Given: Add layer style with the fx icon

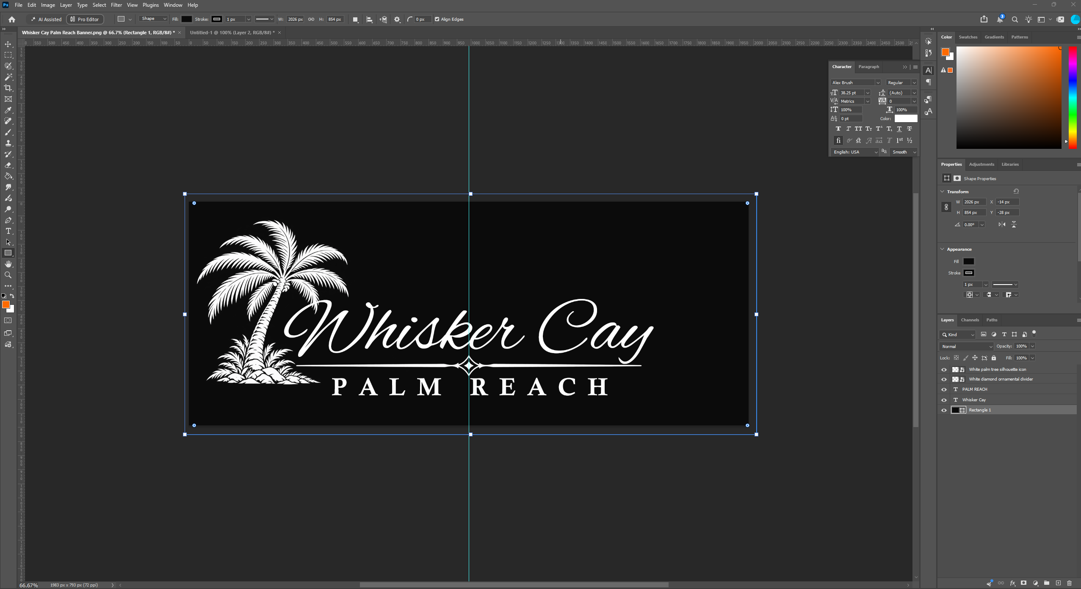Looking at the screenshot, I should (x=1012, y=583).
